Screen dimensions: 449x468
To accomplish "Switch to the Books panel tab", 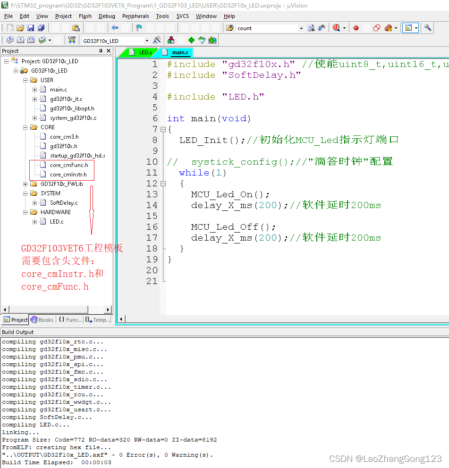I will pos(42,320).
